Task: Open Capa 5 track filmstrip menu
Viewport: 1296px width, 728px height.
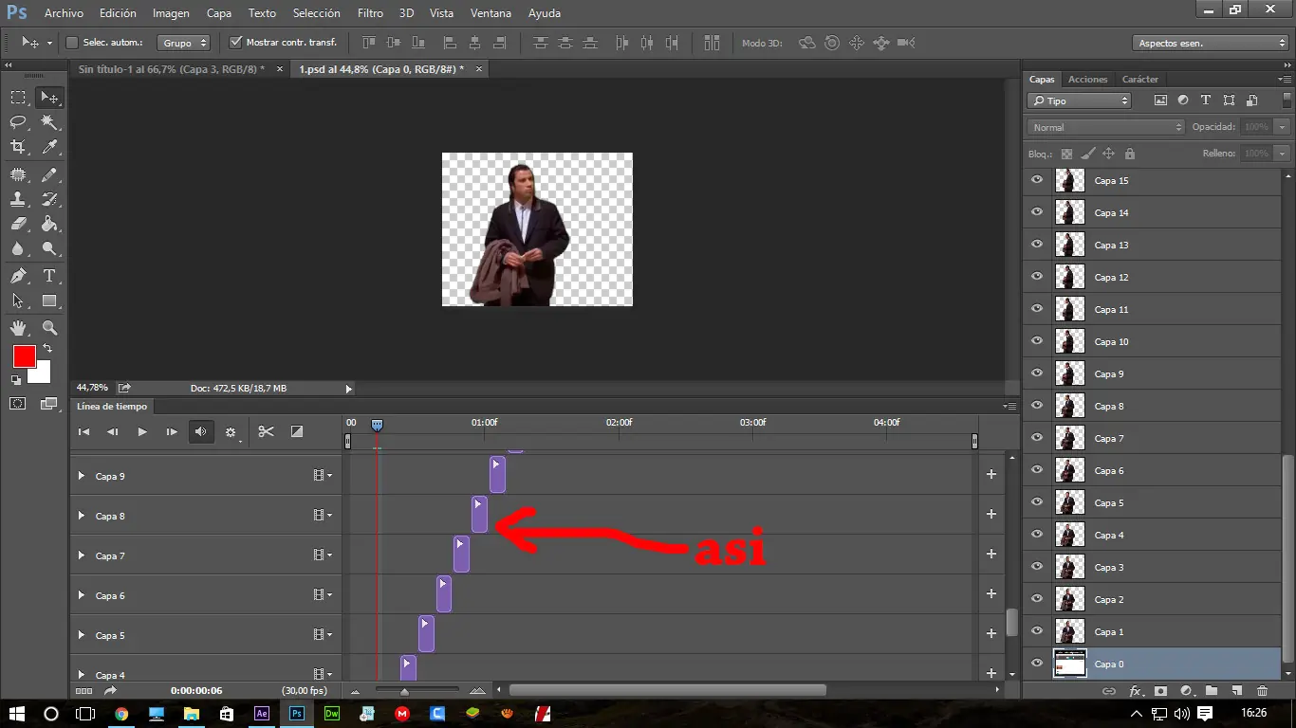Action: click(x=323, y=635)
